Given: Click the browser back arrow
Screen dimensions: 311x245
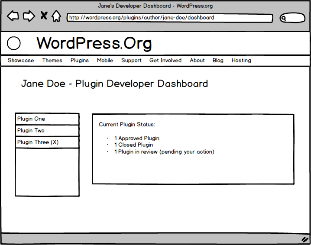Looking at the screenshot, I should pos(13,16).
